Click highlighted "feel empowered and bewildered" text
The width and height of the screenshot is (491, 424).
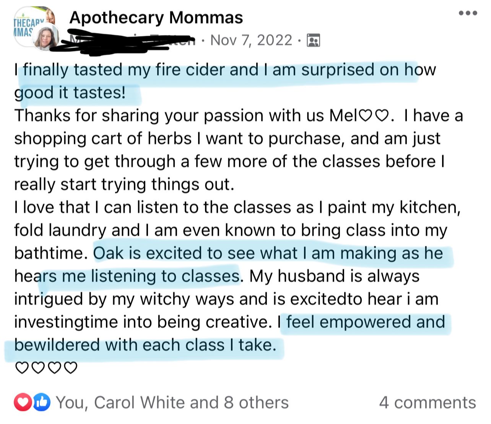(365, 322)
